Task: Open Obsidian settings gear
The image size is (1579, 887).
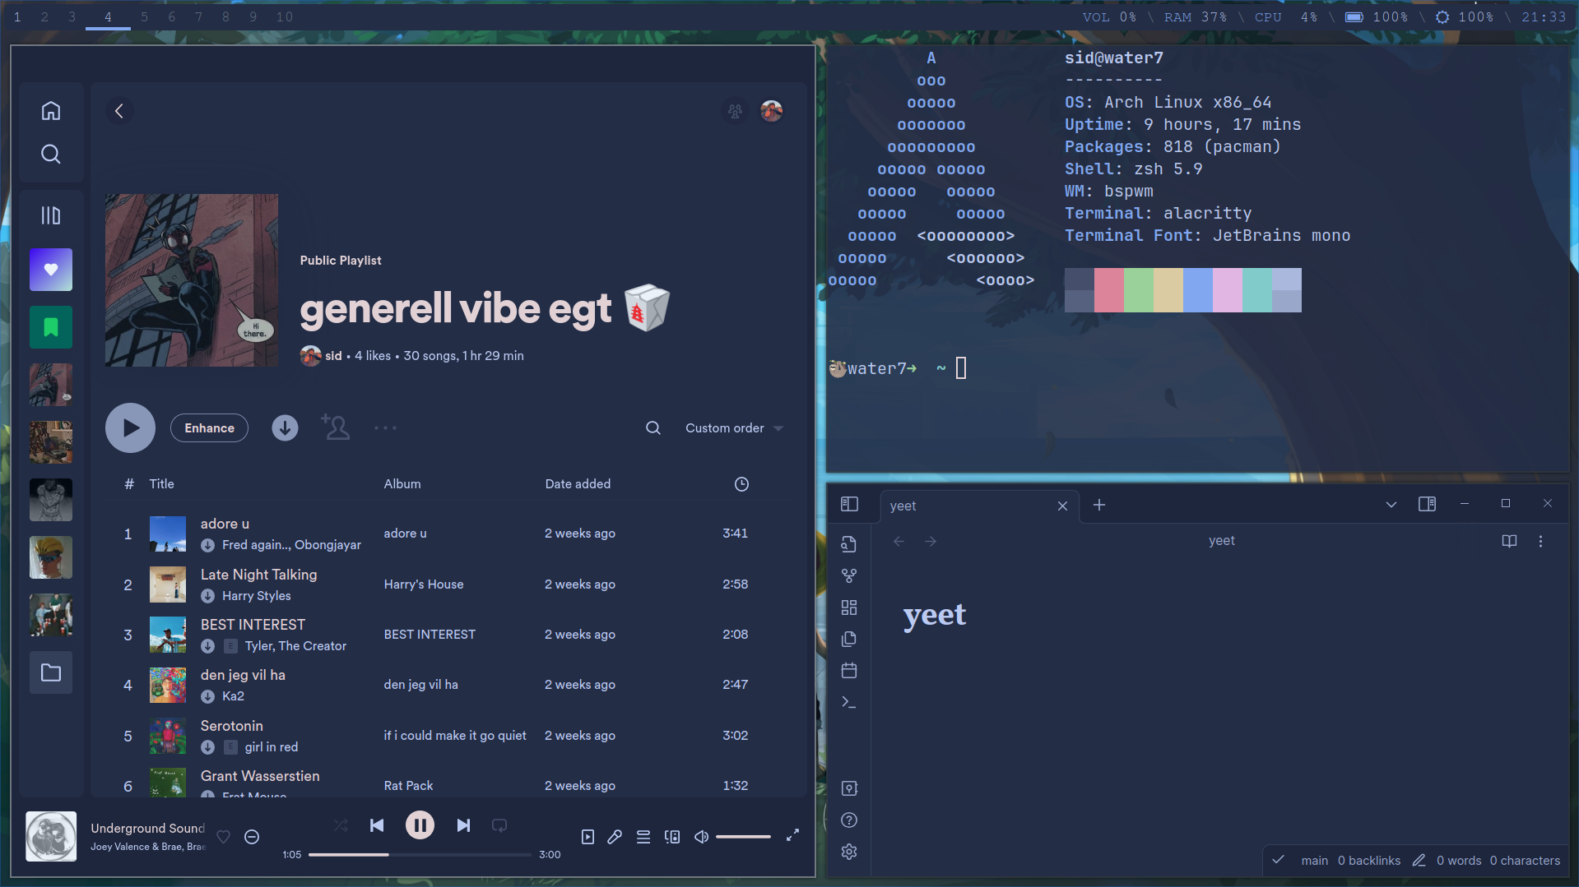Action: 849,852
